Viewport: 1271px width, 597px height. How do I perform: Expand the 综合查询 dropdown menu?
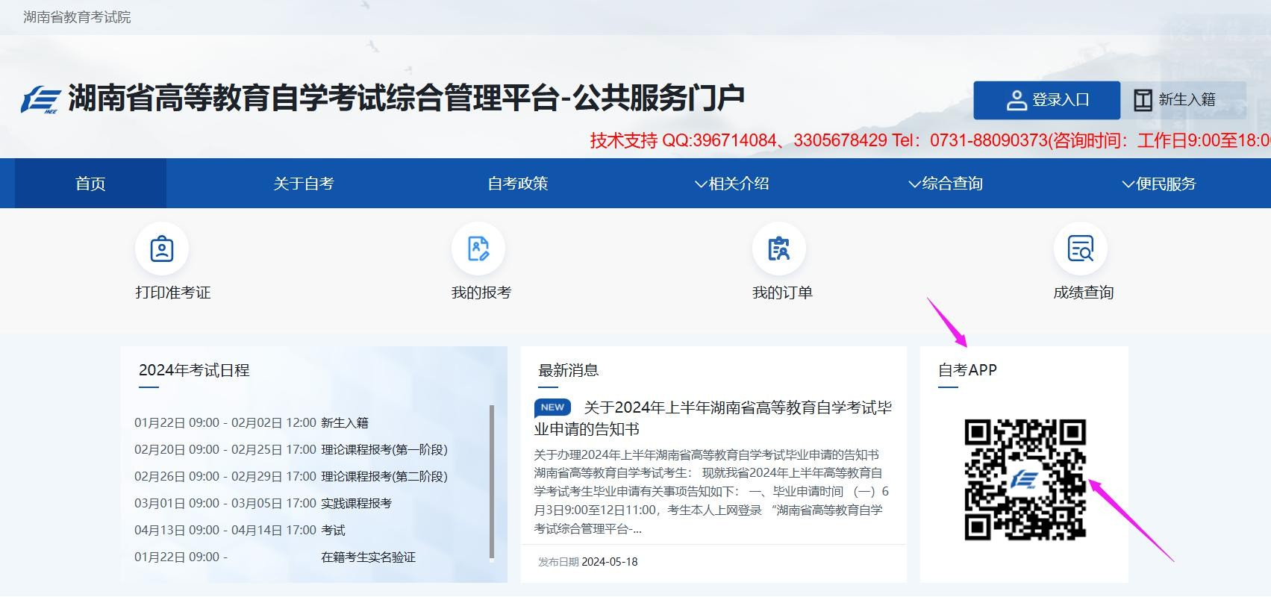[x=945, y=184]
